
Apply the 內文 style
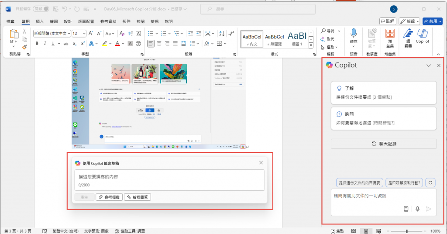252,39
